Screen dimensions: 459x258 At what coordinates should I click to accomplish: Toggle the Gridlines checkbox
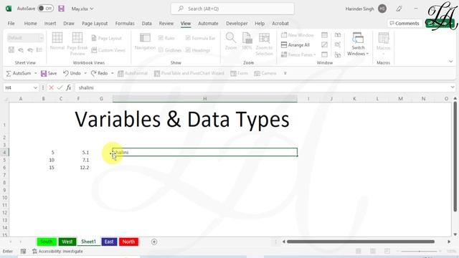click(170, 50)
